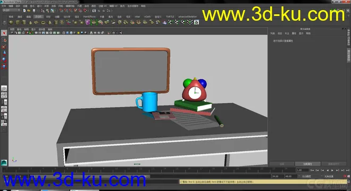351x191 pixels.
Task: Click the green-bracketed shelf icon
Action: click(94, 22)
